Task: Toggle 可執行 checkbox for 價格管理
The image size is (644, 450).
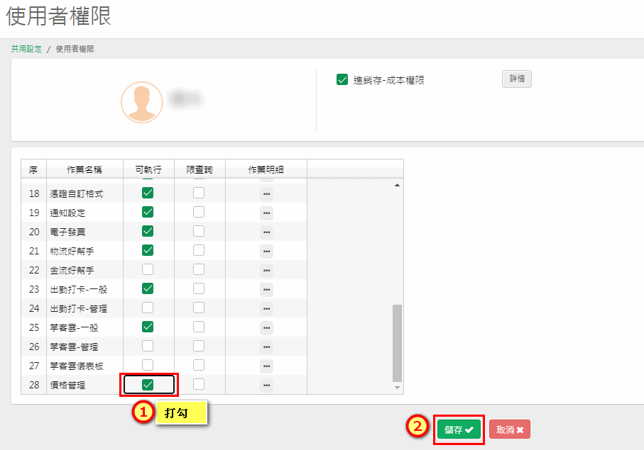Action: pos(148,384)
